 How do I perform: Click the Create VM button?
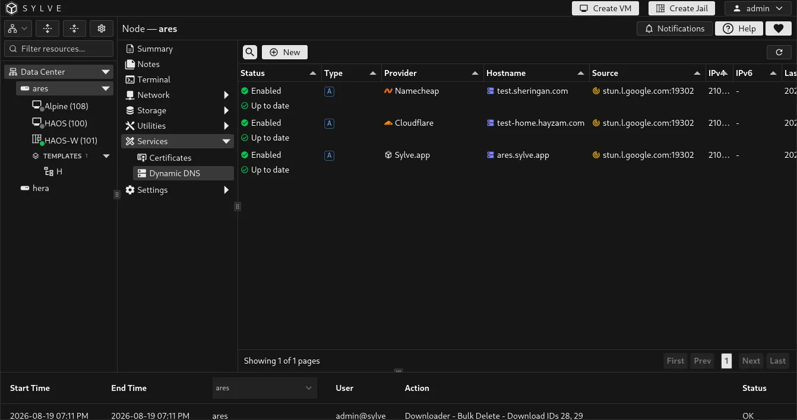606,8
